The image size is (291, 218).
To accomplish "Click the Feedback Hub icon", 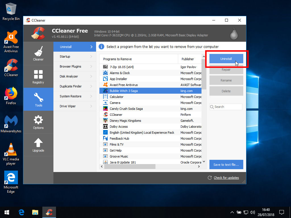I will coord(105,139).
